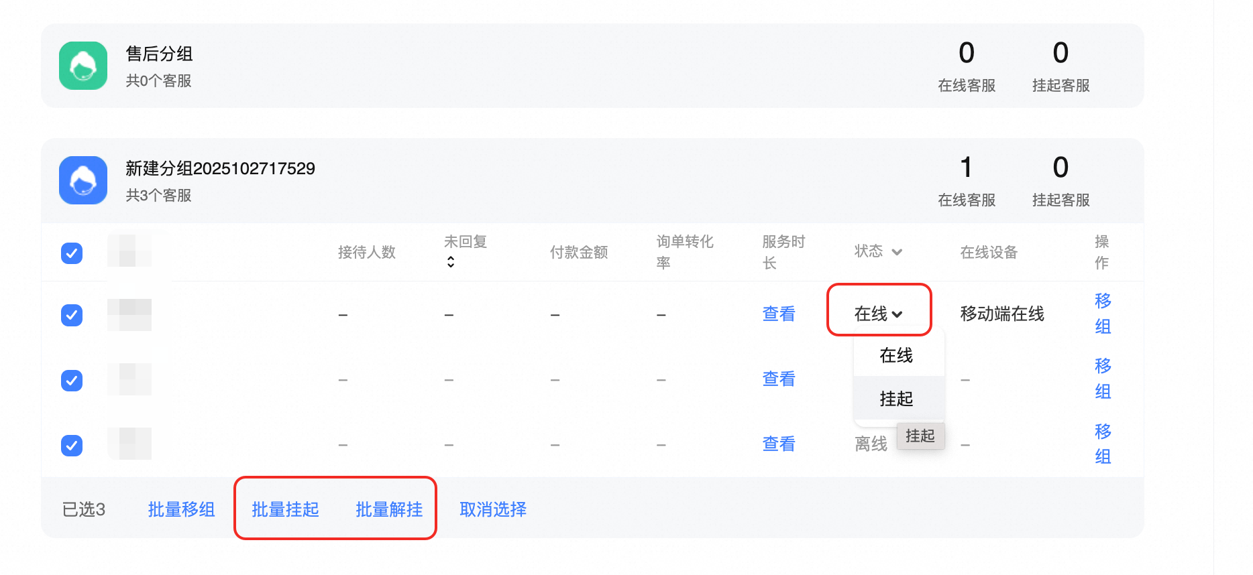The width and height of the screenshot is (1253, 575).
Task: Click the 离线 agent's blurred avatar
Action: pos(129,444)
